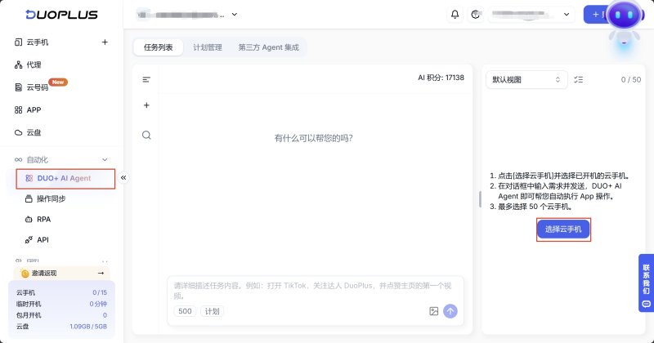Collapse the sidebar with double-chevron button
Viewport: 654px width, 343px height.
pos(123,178)
